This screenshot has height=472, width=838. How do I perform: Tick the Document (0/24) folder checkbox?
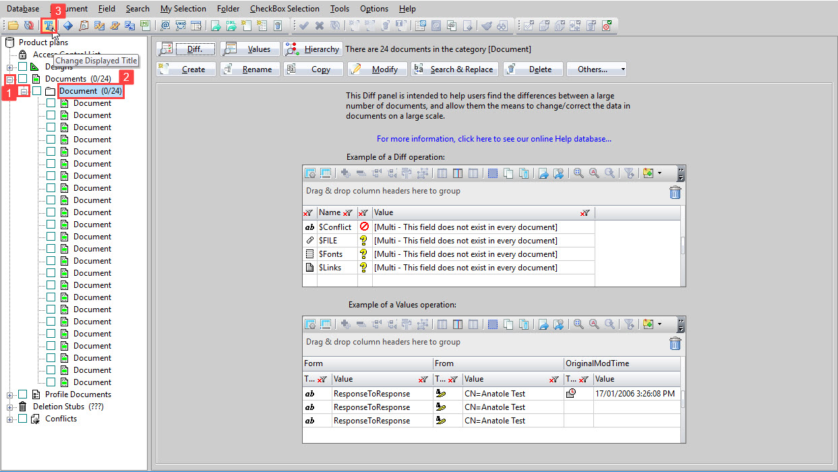pyautogui.click(x=37, y=91)
